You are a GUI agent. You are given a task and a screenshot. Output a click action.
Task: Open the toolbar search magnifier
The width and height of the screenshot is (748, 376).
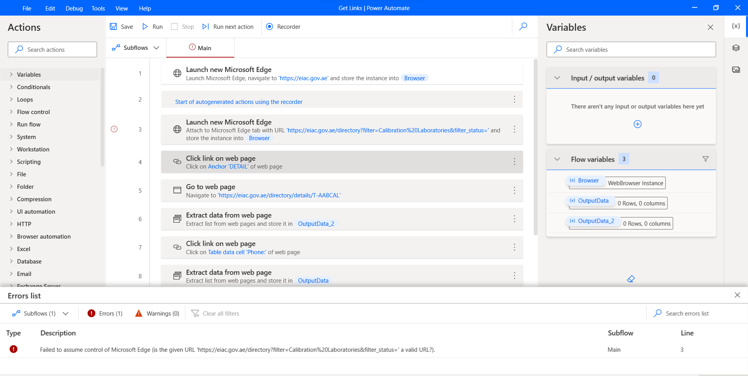523,26
